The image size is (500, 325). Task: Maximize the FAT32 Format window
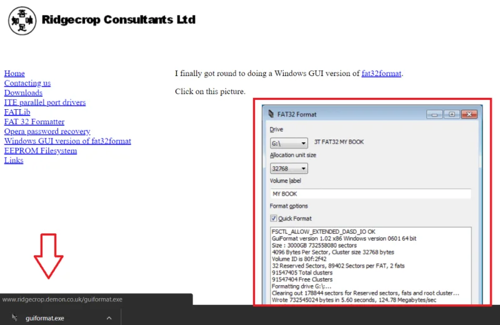click(x=452, y=114)
